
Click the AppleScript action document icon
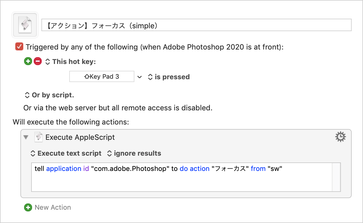coord(38,137)
